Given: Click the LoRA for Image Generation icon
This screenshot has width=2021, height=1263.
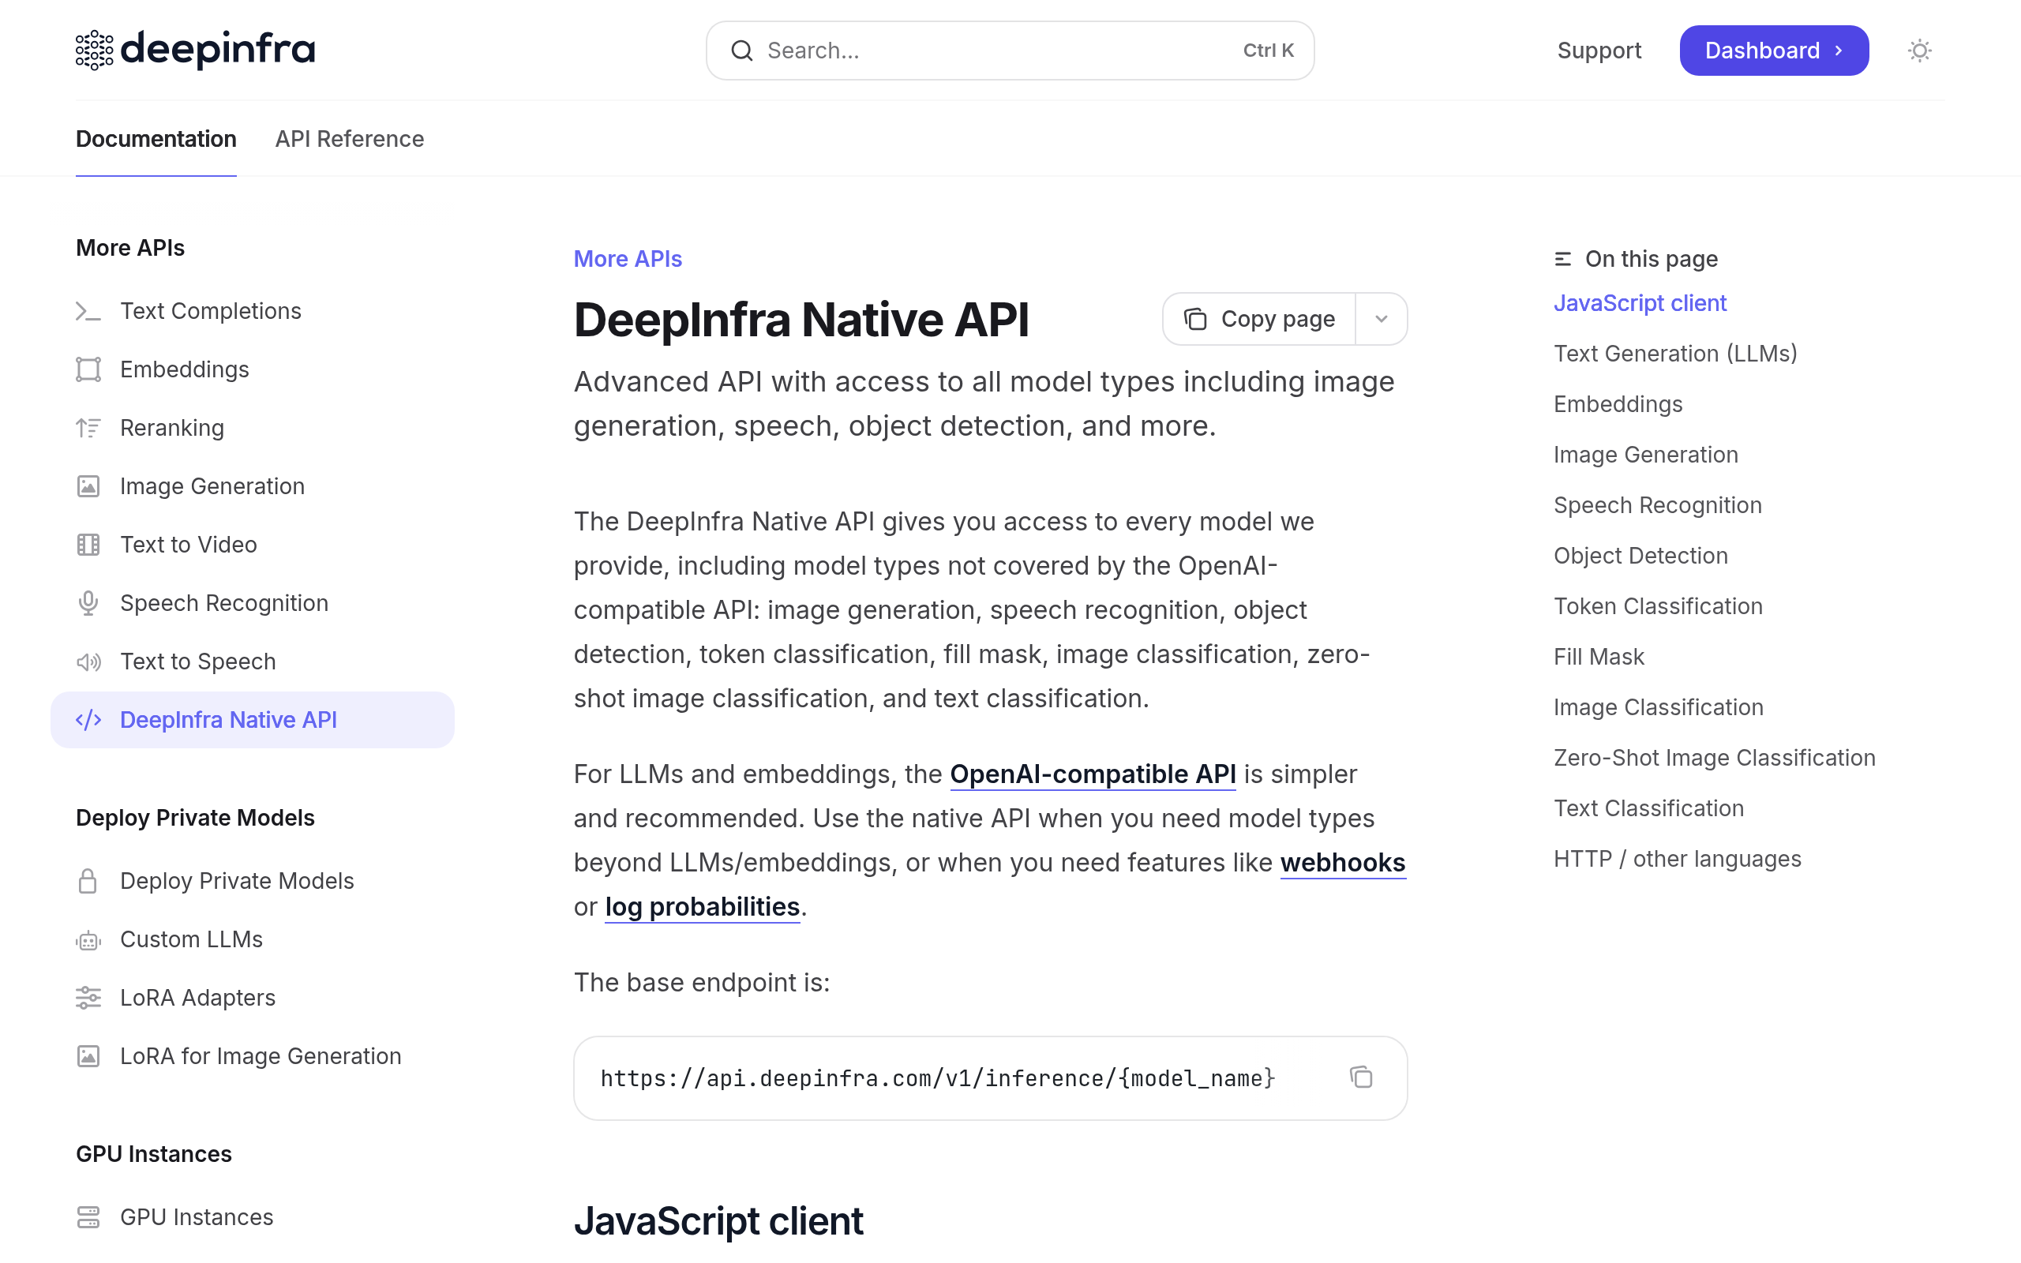Looking at the screenshot, I should [88, 1056].
